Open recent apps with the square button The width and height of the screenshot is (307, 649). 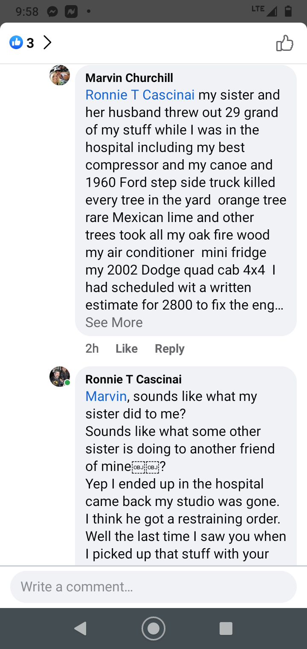tap(226, 629)
